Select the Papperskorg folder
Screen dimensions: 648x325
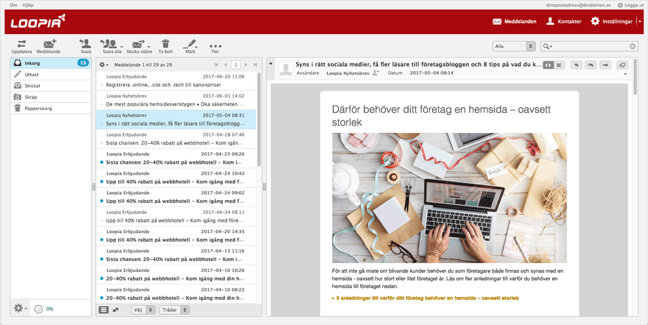(x=51, y=108)
